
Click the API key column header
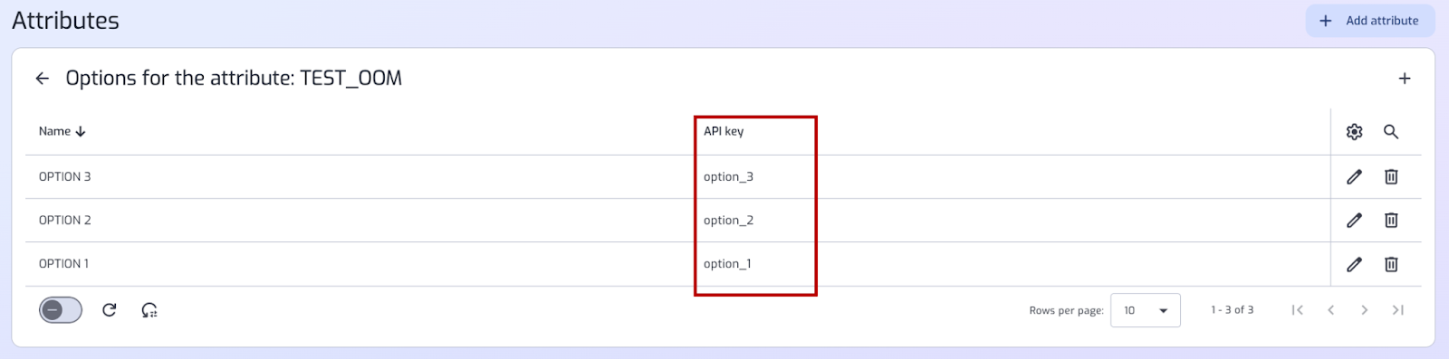[x=724, y=131]
